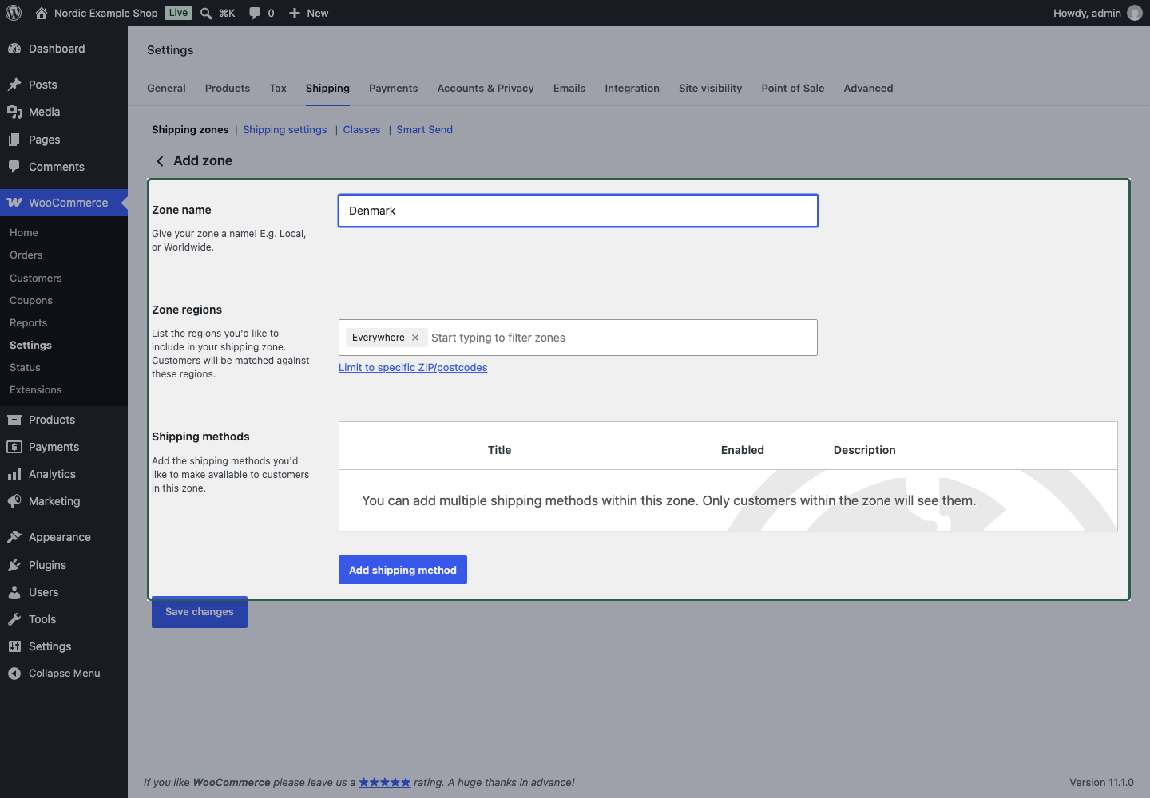Viewport: 1150px width, 798px height.
Task: Go back using the Add zone chevron
Action: (x=160, y=161)
